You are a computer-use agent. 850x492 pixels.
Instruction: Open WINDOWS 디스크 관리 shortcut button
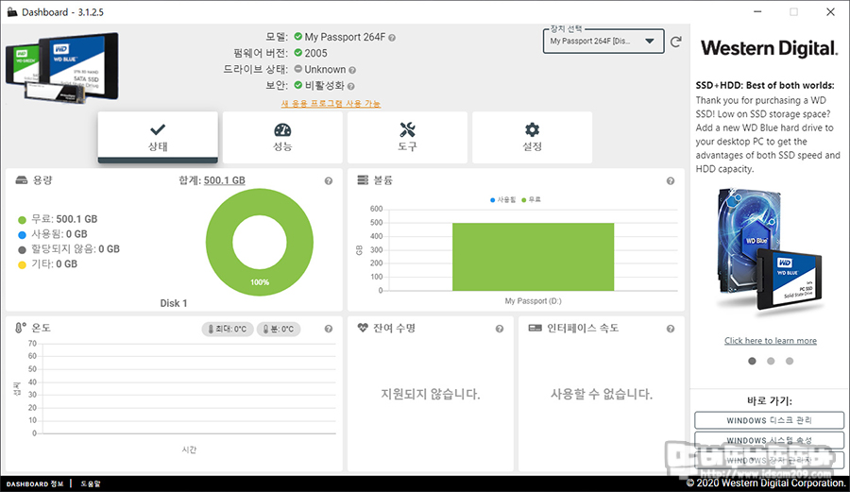pyautogui.click(x=769, y=420)
